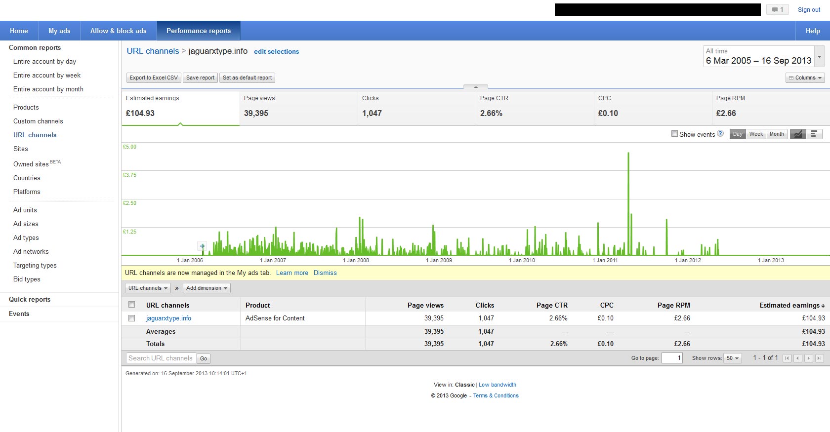Expand the Add dimension dropdown
The width and height of the screenshot is (830, 432).
[x=207, y=288]
